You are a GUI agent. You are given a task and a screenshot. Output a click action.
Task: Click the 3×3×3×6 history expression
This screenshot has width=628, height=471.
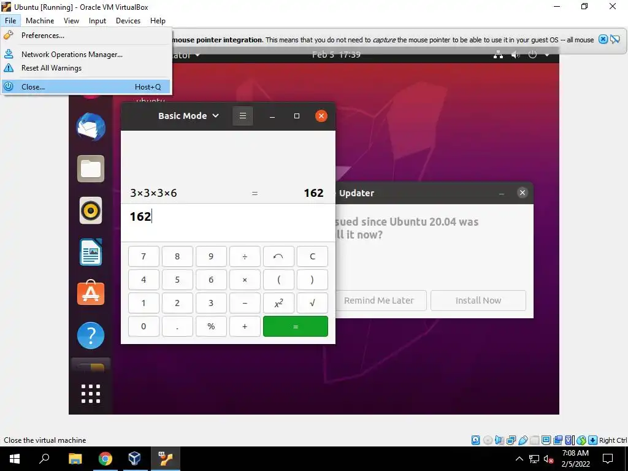(x=153, y=193)
